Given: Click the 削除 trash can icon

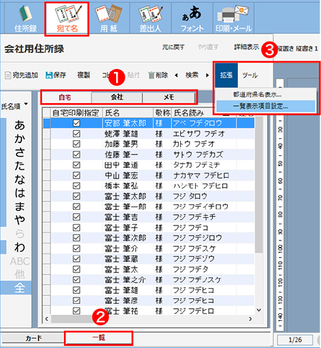Looking at the screenshot, I should pos(152,75).
